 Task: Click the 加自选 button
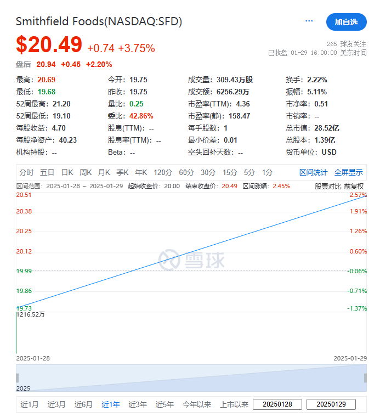coord(346,22)
